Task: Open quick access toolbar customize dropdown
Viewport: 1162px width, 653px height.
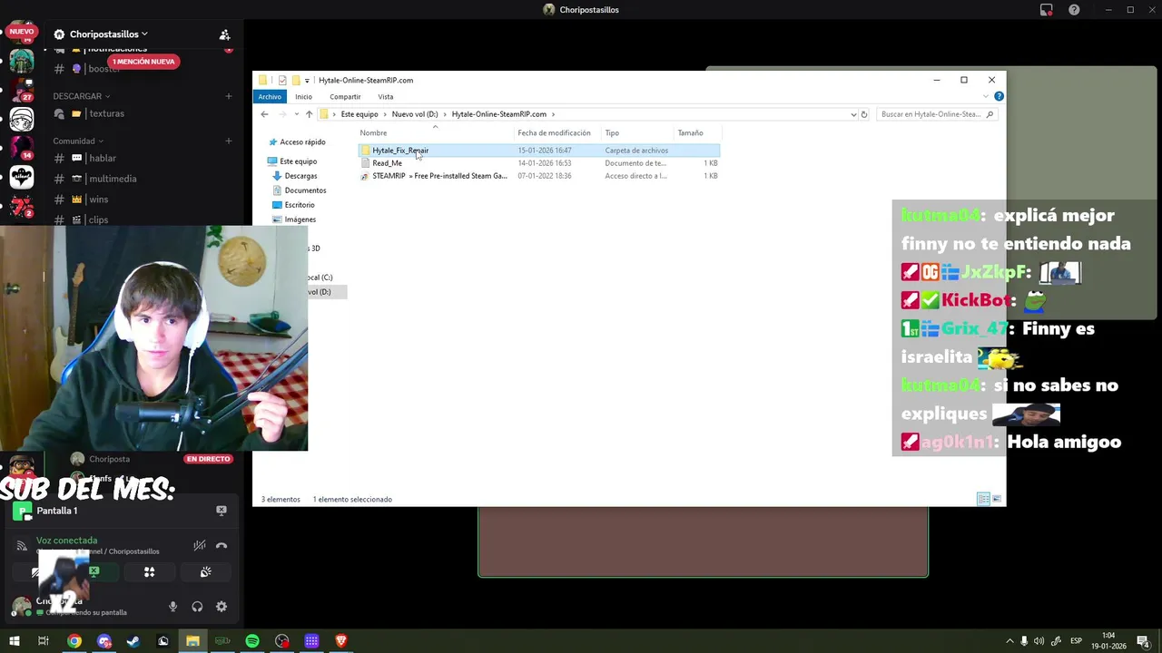Action: point(307,81)
